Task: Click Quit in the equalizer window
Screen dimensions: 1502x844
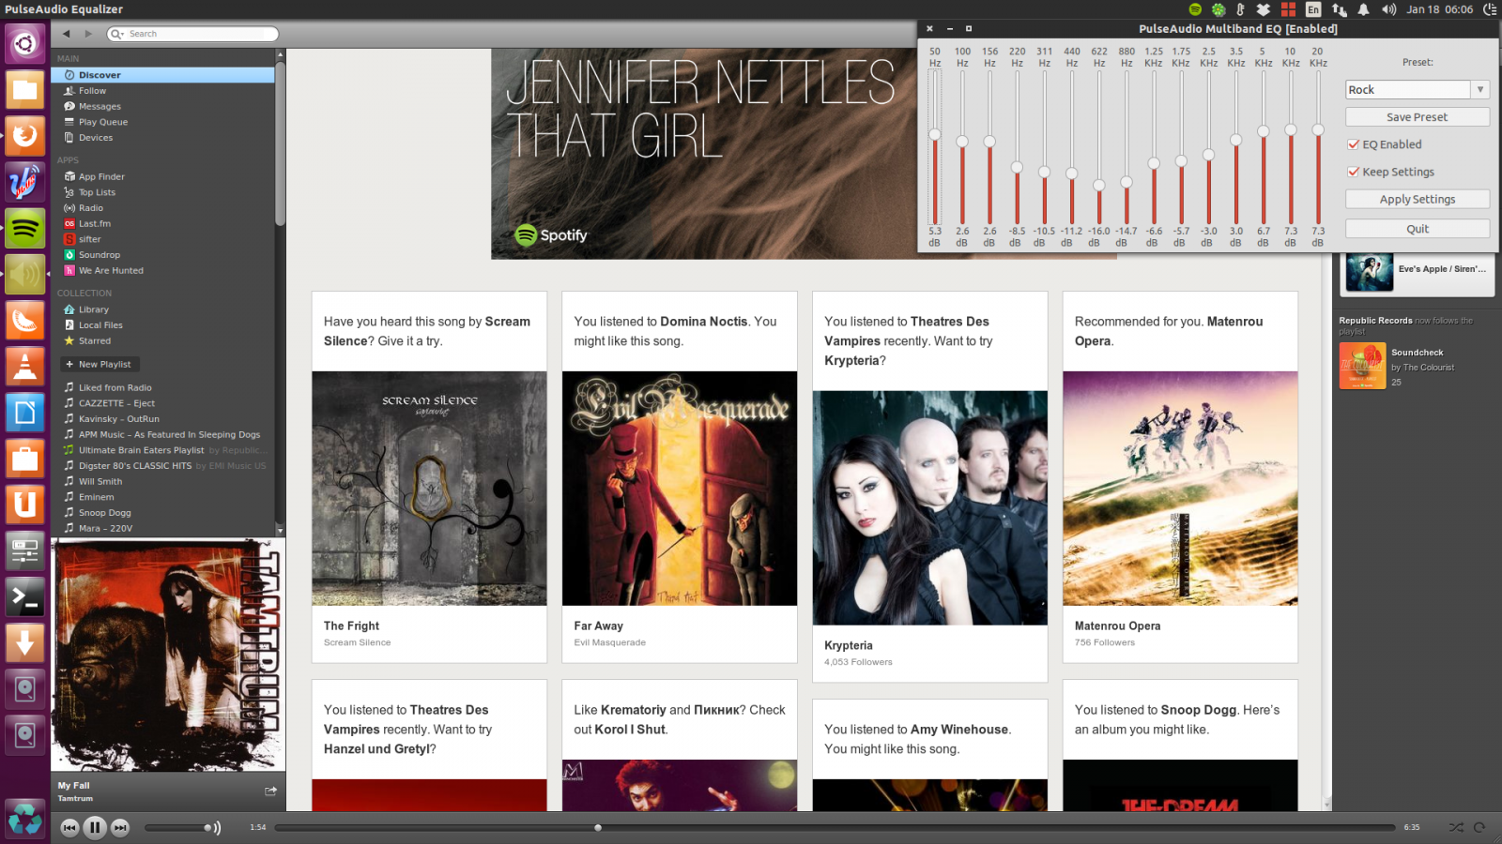Action: coord(1417,229)
